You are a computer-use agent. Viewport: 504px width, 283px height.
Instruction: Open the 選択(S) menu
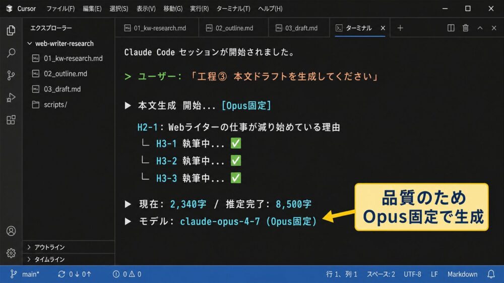click(118, 9)
